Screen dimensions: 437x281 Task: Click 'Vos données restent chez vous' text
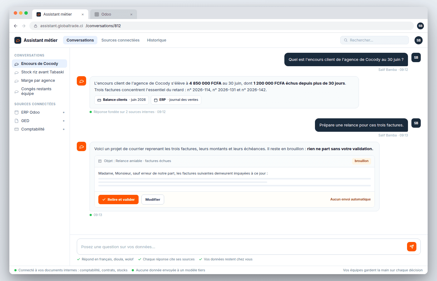[228, 259]
